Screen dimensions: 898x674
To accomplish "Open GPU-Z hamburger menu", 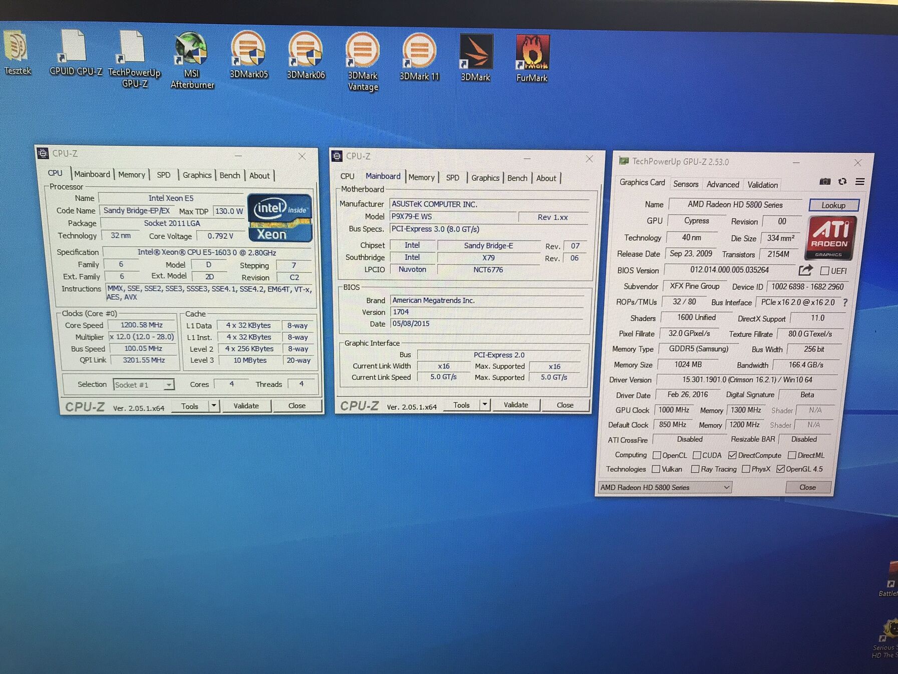I will click(860, 181).
